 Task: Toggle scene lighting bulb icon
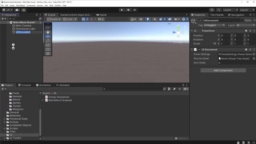pyautogui.click(x=148, y=19)
